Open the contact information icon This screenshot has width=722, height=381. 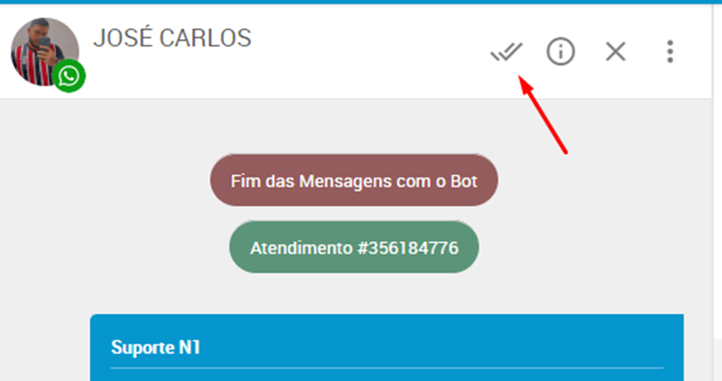tap(560, 52)
